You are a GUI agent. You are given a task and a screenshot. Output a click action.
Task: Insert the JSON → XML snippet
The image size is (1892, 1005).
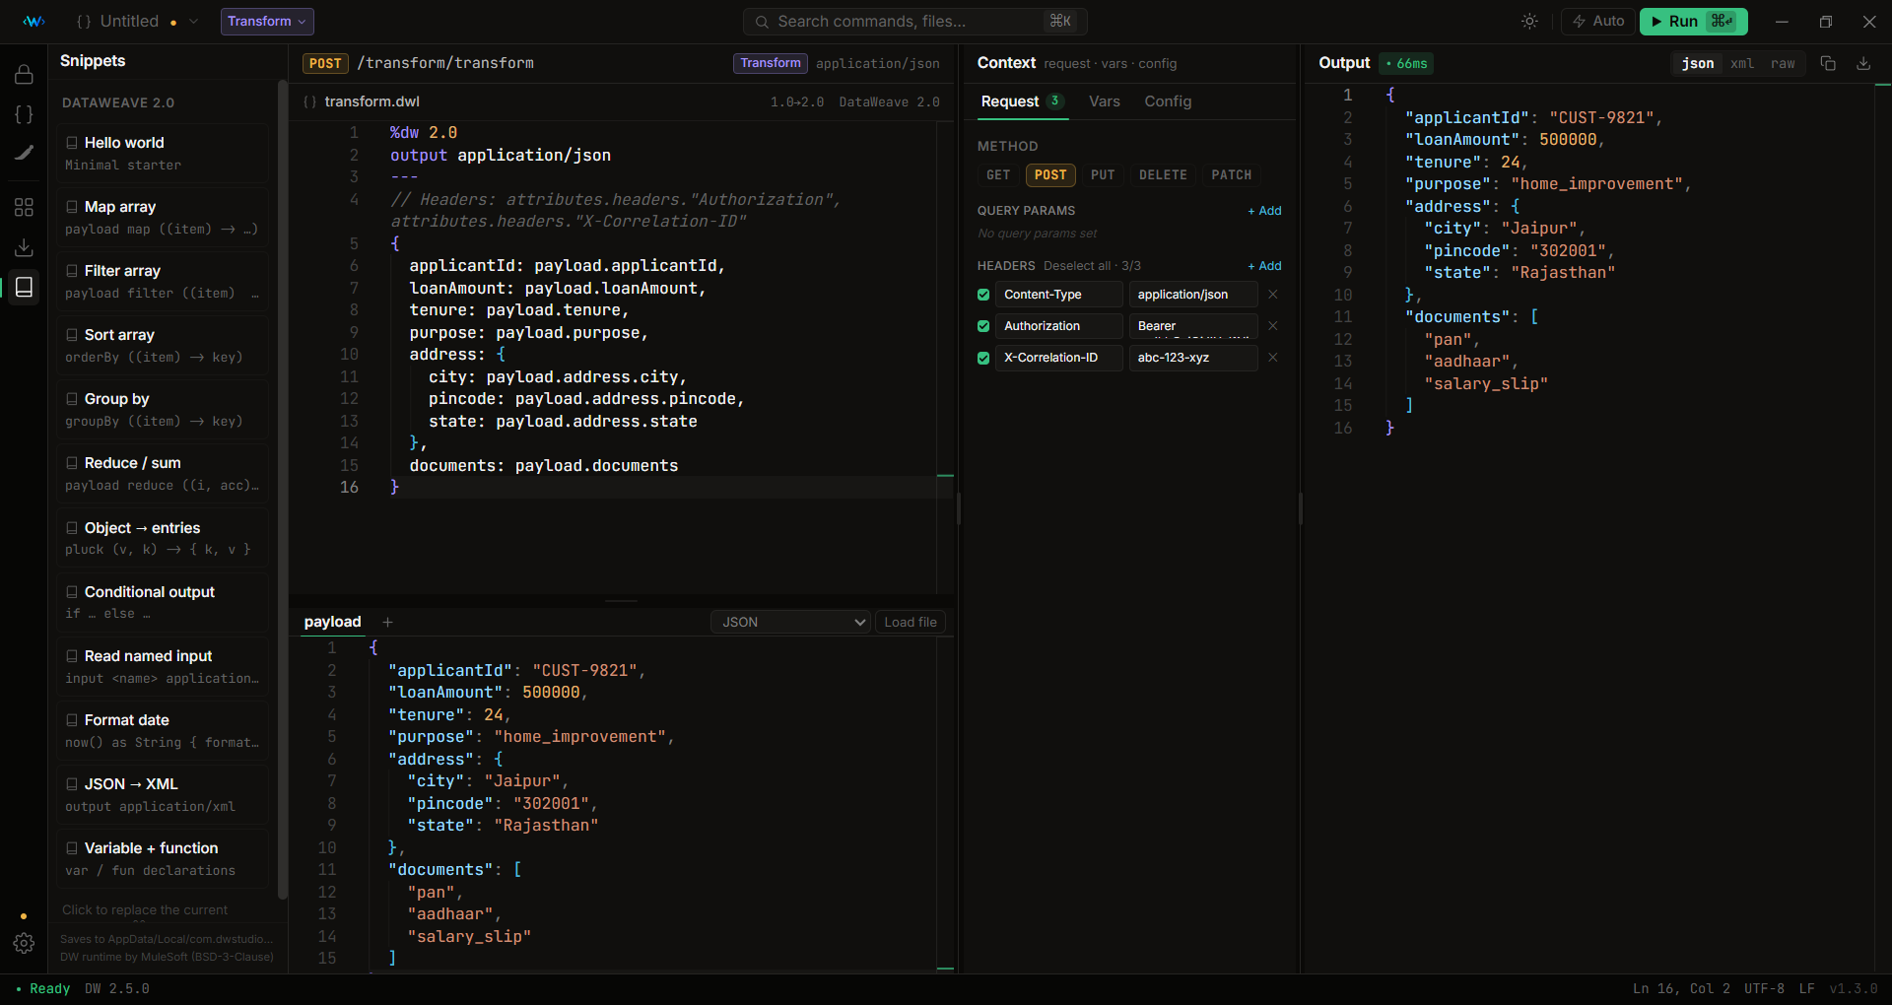point(163,795)
